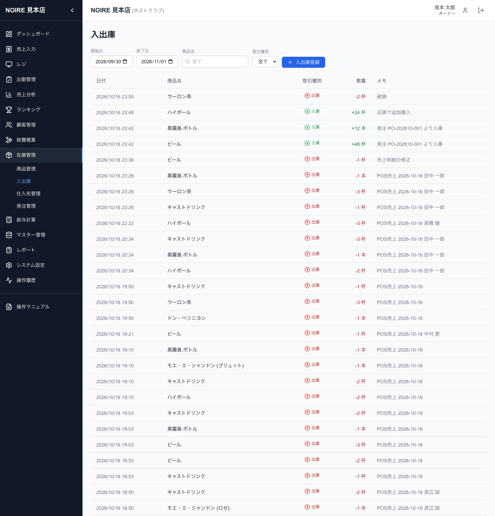The width and height of the screenshot is (495, 516).
Task: Open the 顧客管理 people icon
Action: click(9, 125)
